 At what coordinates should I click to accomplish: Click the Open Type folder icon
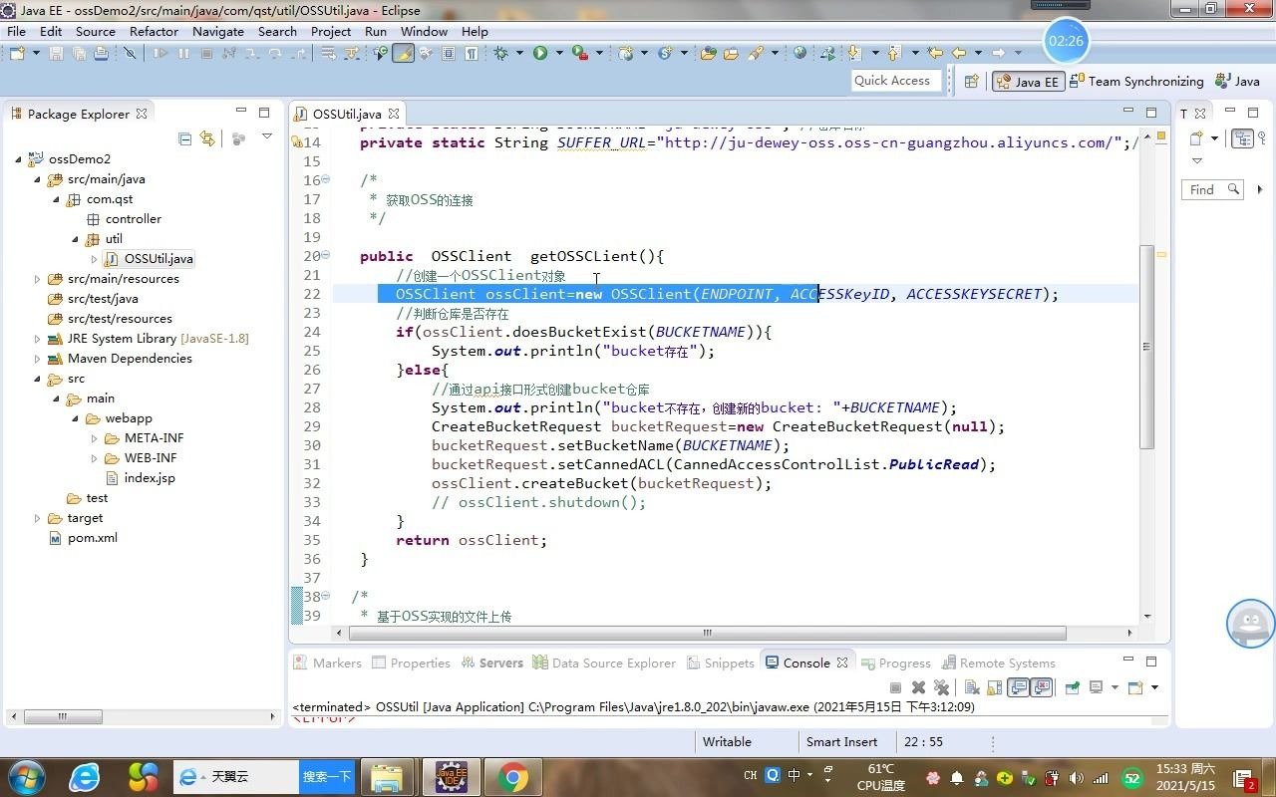tap(709, 53)
